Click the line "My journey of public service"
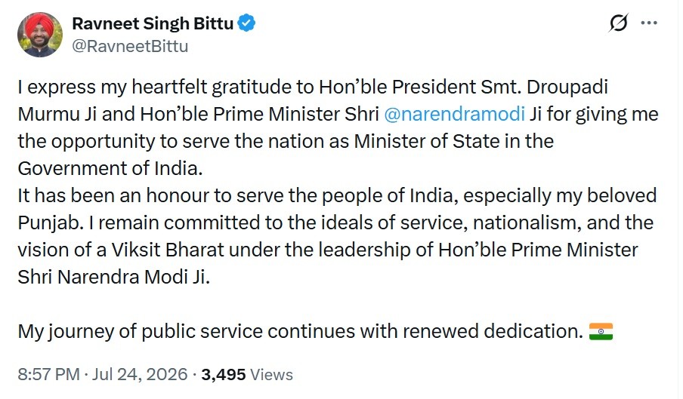 141,332
